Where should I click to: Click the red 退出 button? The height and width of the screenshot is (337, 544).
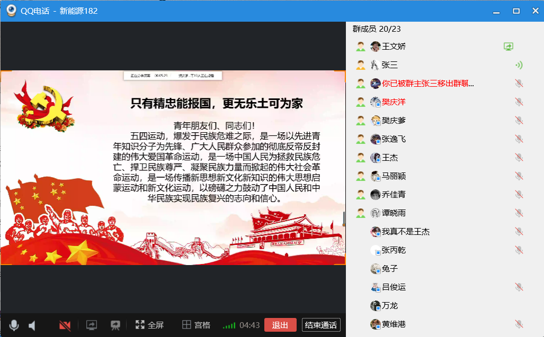[x=280, y=325]
